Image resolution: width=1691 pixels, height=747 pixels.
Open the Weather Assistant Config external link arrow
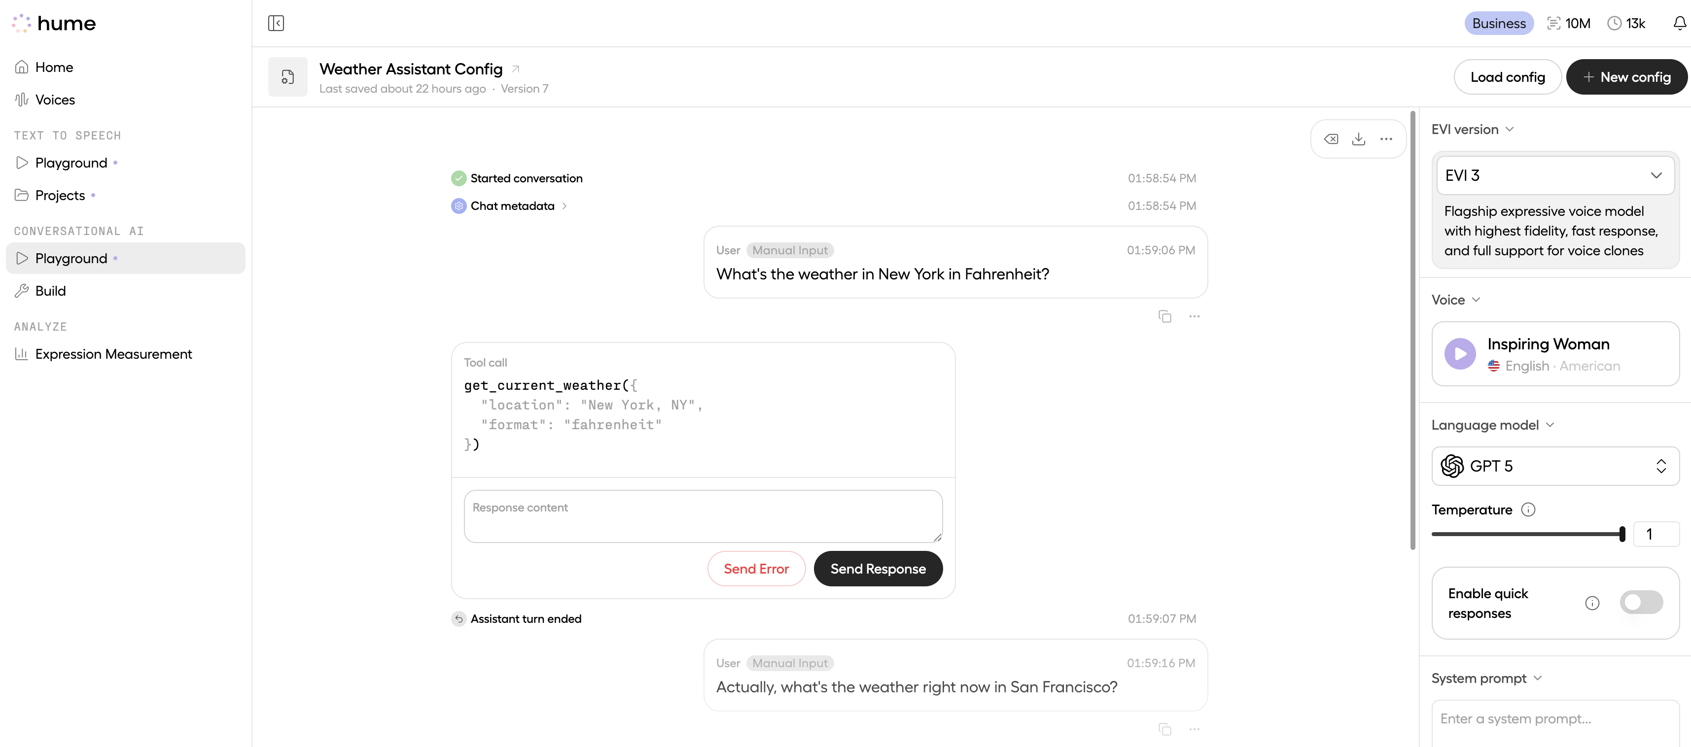(x=516, y=69)
